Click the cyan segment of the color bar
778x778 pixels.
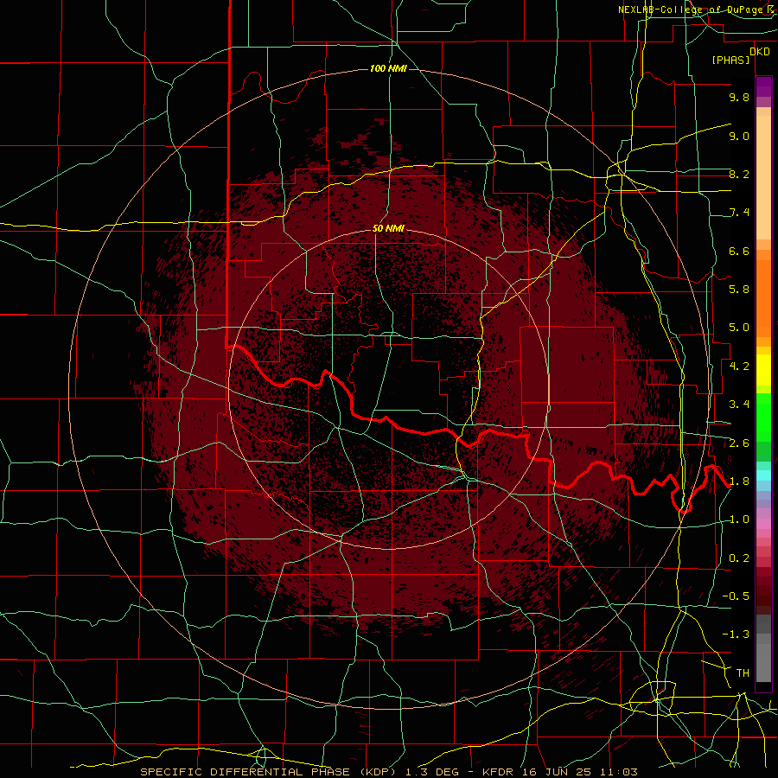coord(763,475)
